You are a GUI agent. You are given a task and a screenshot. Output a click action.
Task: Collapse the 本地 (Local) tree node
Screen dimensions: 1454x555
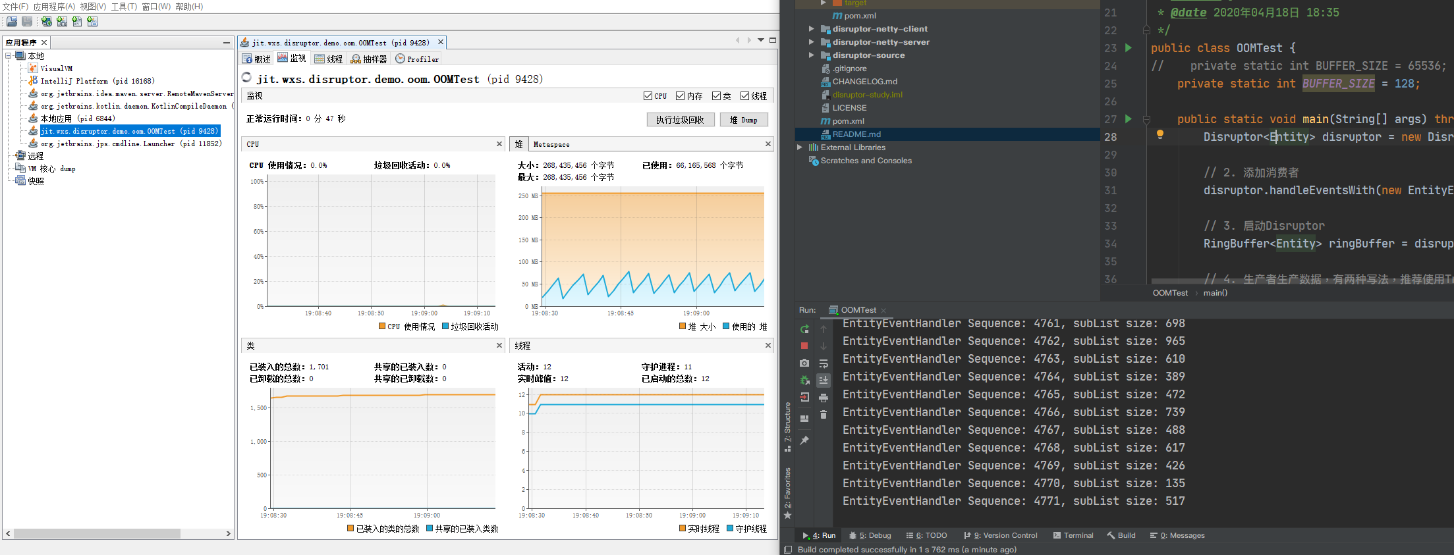click(x=9, y=56)
